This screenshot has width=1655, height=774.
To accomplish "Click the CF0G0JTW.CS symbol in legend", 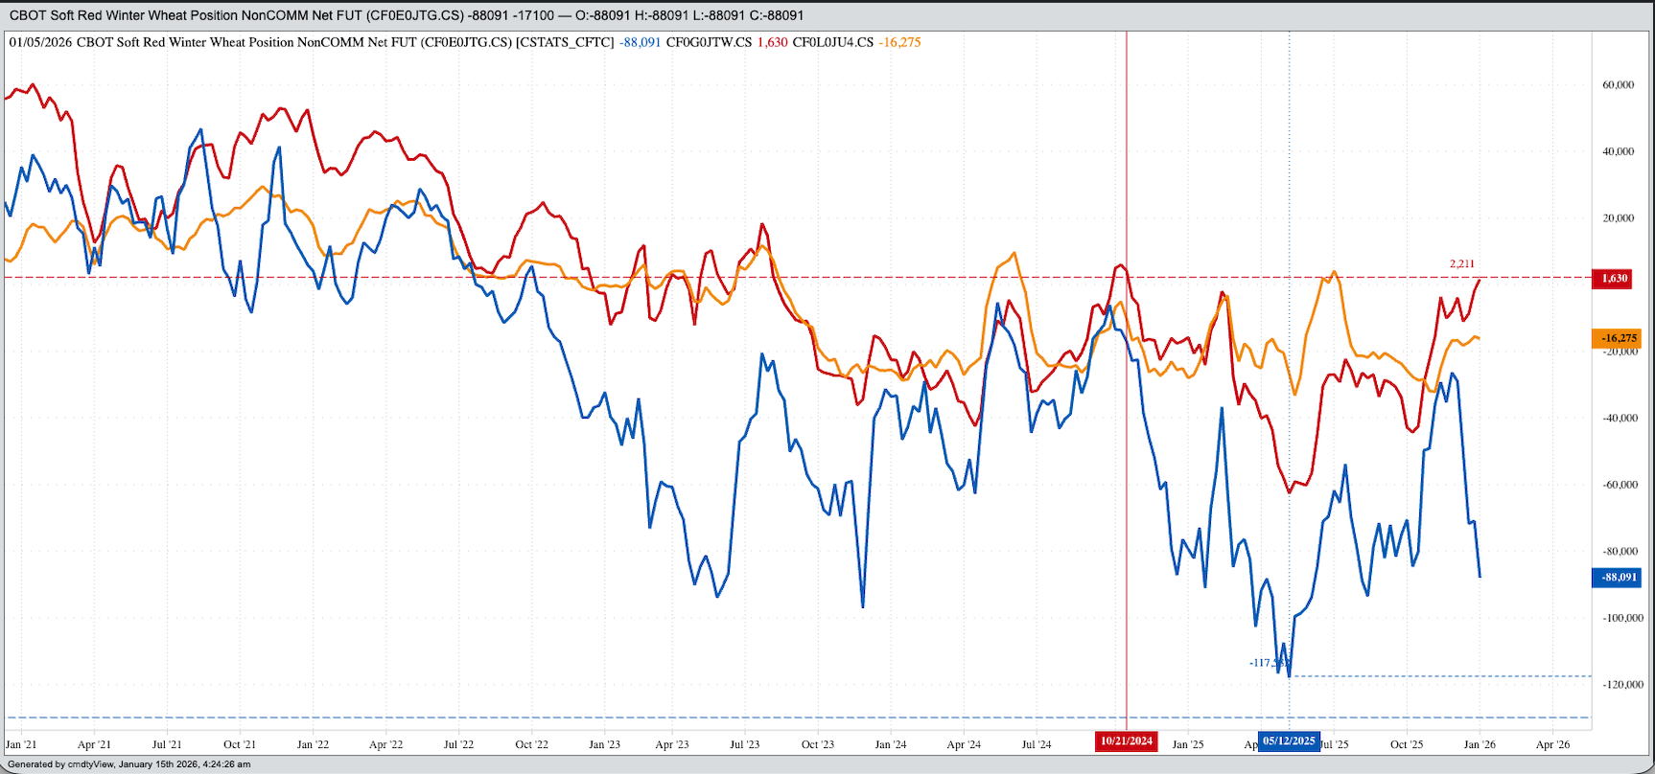I will pyautogui.click(x=709, y=42).
